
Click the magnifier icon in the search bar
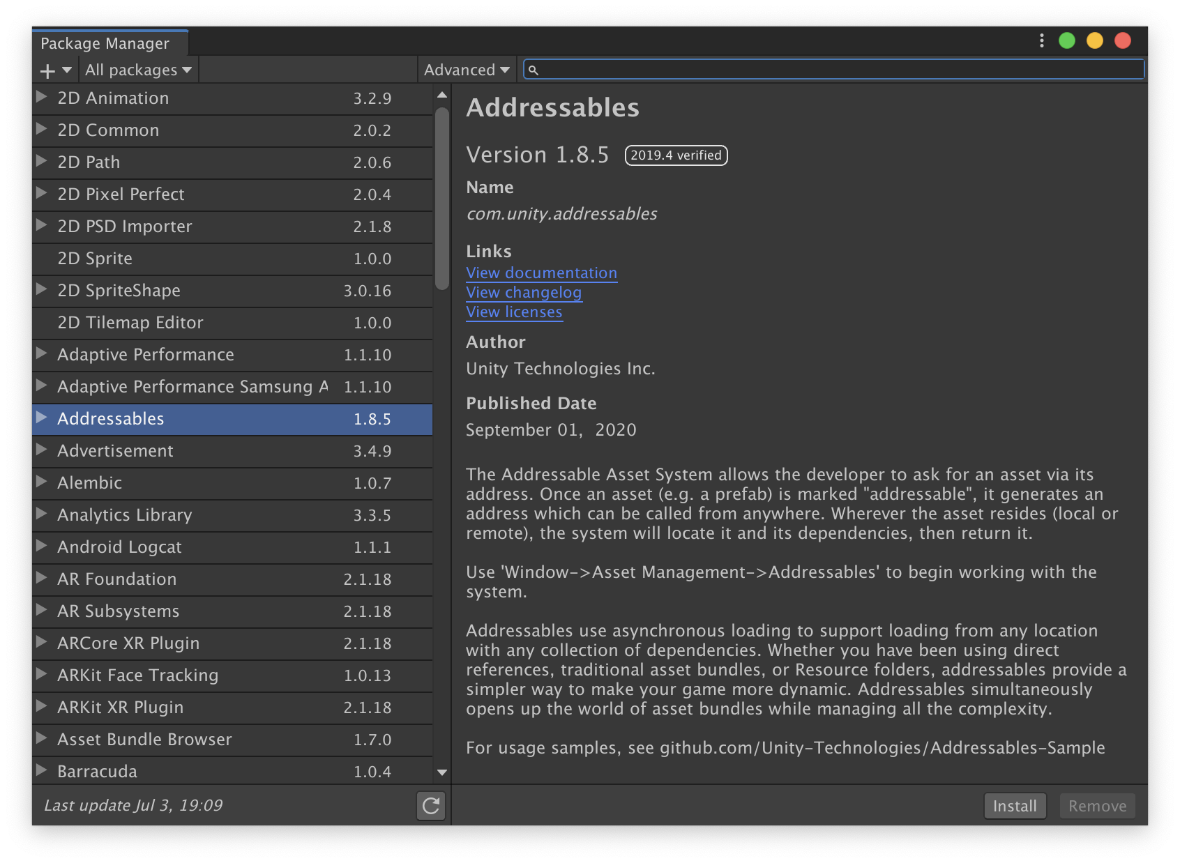pyautogui.click(x=534, y=70)
